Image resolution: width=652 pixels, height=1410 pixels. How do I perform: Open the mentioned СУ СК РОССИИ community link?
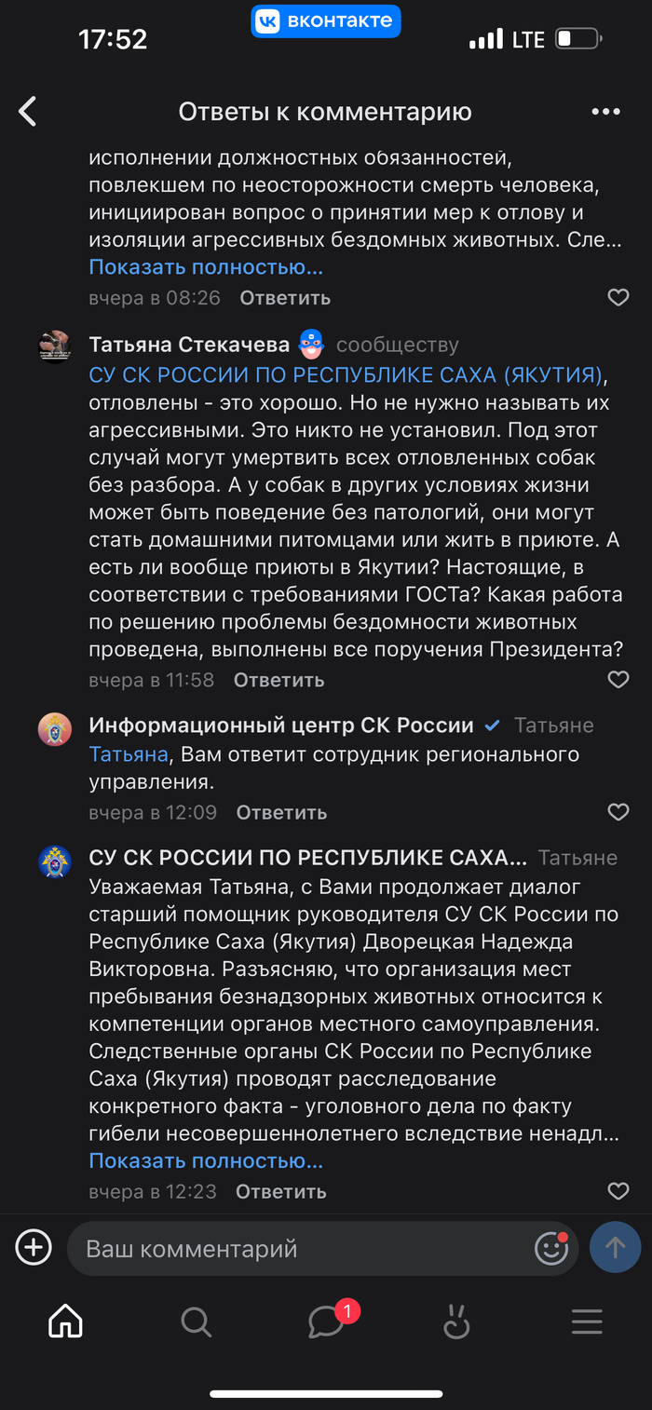tap(345, 375)
